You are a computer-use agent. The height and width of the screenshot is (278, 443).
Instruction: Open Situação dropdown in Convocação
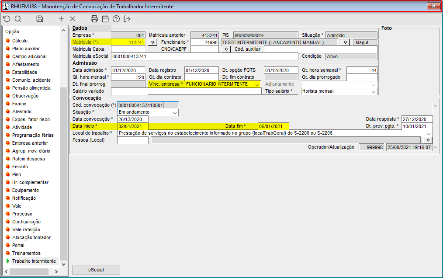(175, 113)
